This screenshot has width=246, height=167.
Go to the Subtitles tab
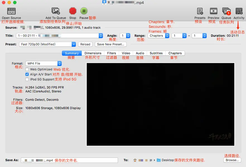(x=156, y=53)
